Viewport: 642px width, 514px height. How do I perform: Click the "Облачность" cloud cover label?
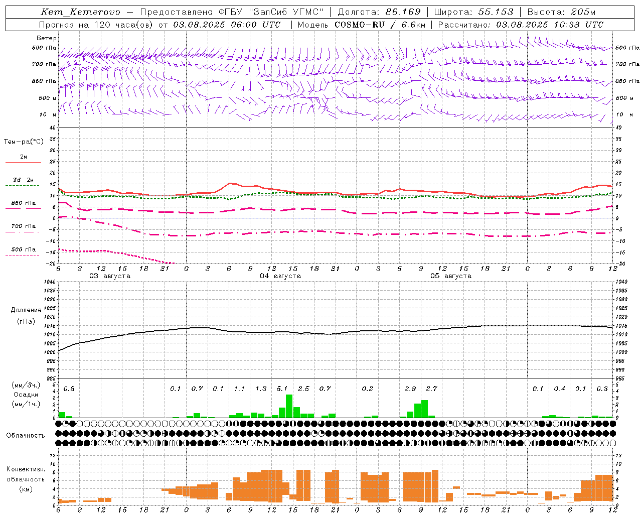click(x=26, y=435)
